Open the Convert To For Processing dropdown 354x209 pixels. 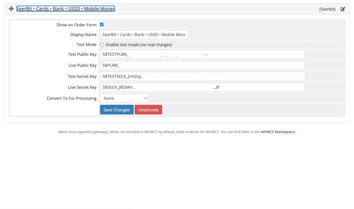click(x=124, y=98)
